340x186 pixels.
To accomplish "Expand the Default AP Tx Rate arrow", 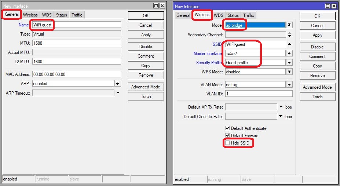I will tap(281, 107).
